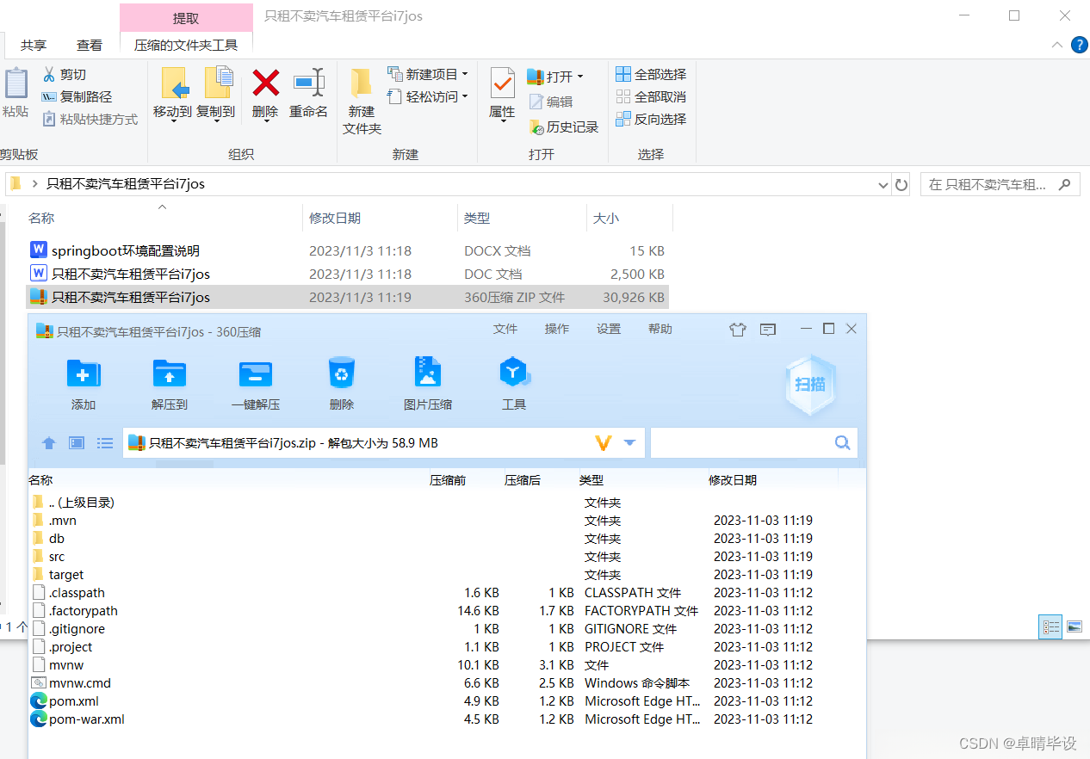Click the 移动到 folder icon
This screenshot has height=759, width=1090.
173,83
